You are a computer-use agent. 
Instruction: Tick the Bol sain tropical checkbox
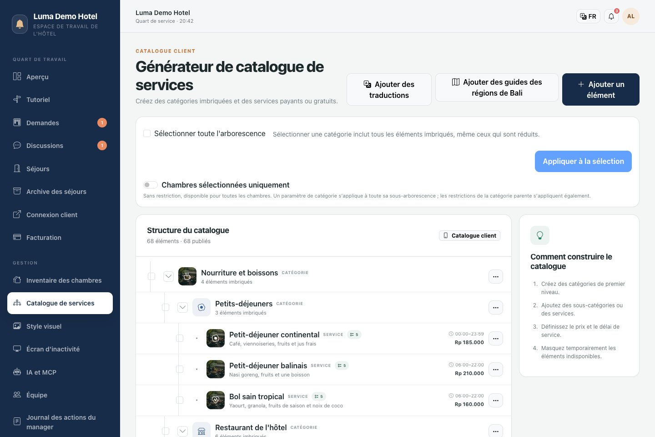tap(180, 400)
